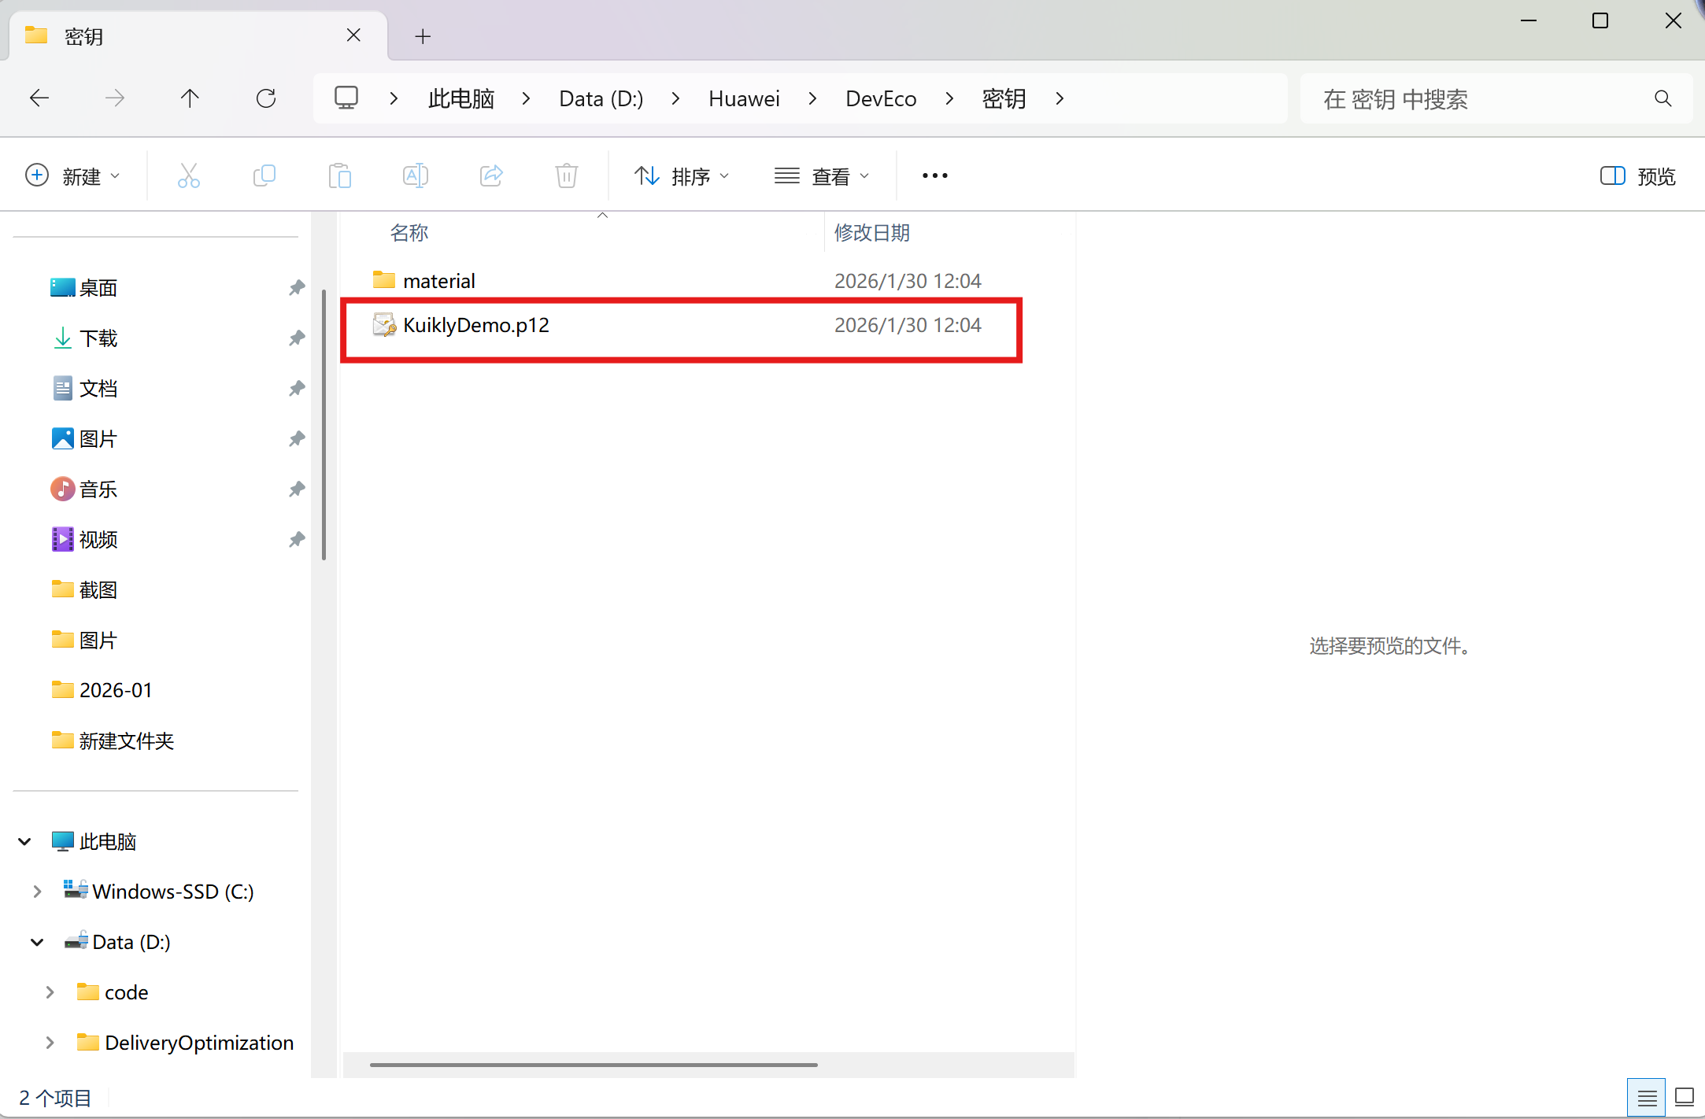1705x1119 pixels.
Task: Click the Copy icon in toolbar
Action: [264, 175]
